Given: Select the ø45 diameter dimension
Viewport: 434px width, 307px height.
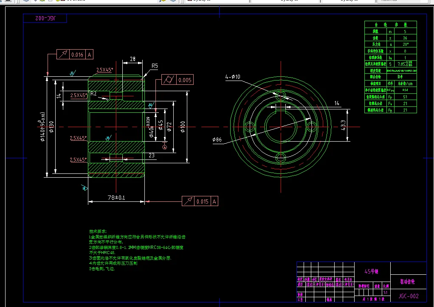Looking at the screenshot, I should click(161, 125).
